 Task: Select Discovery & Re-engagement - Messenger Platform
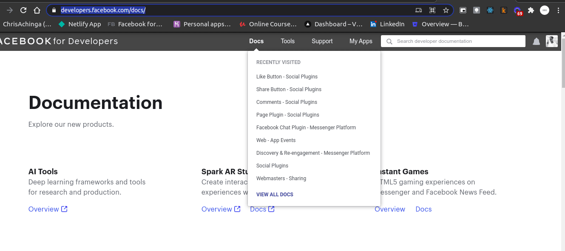(x=313, y=153)
